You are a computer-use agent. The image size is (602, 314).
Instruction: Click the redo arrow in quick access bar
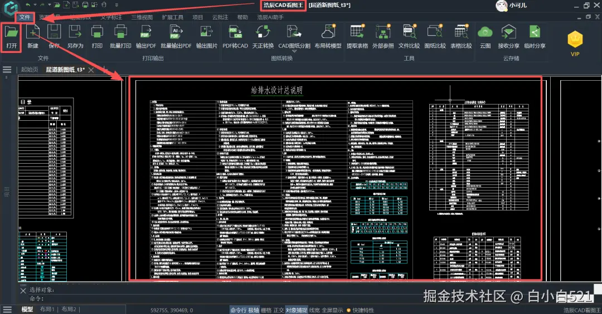pos(42,5)
